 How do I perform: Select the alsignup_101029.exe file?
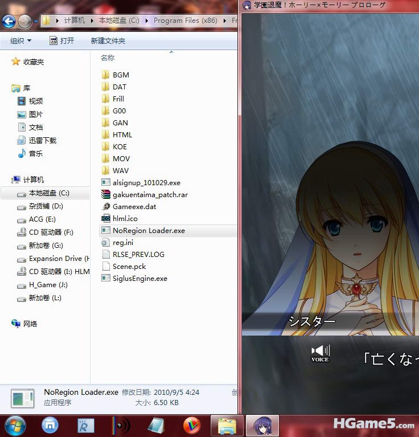click(x=146, y=183)
